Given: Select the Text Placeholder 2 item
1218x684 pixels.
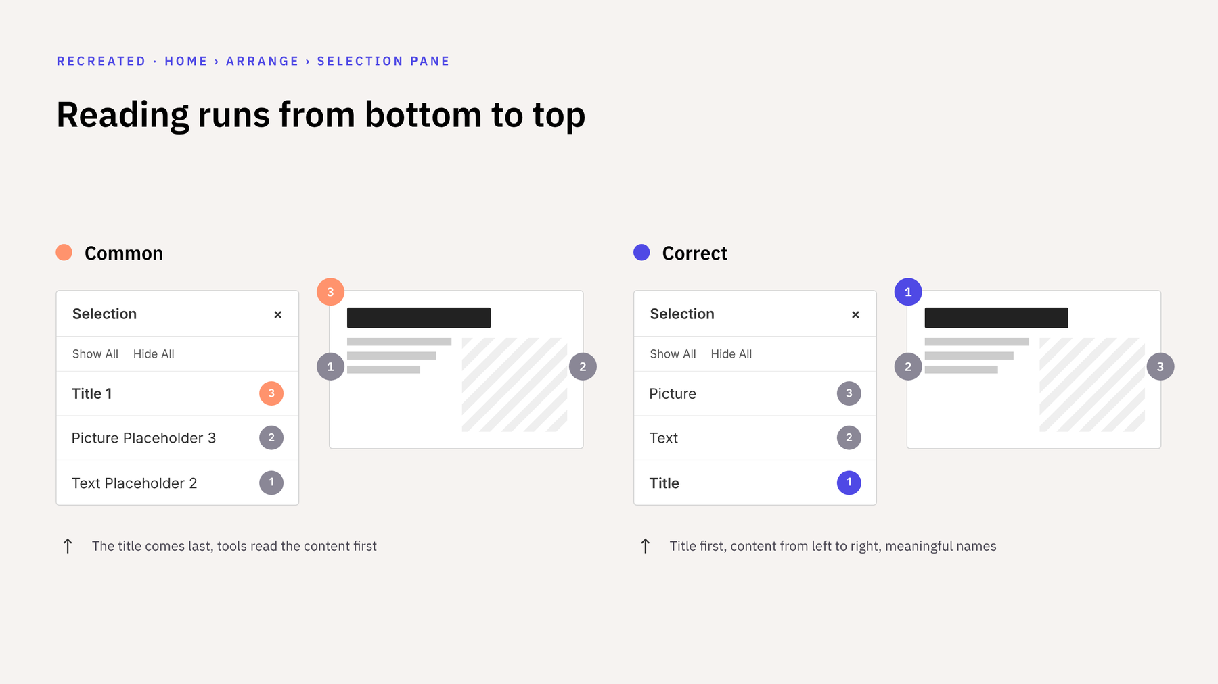Looking at the screenshot, I should (177, 483).
